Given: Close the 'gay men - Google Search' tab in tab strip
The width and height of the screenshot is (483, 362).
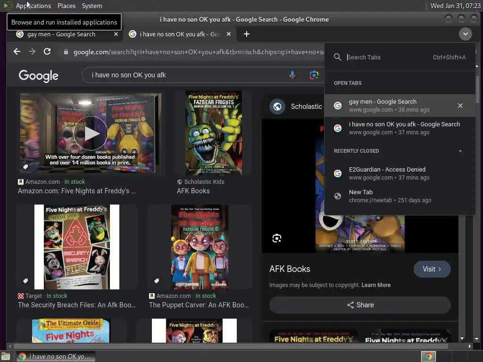Looking at the screenshot, I should coord(116,34).
